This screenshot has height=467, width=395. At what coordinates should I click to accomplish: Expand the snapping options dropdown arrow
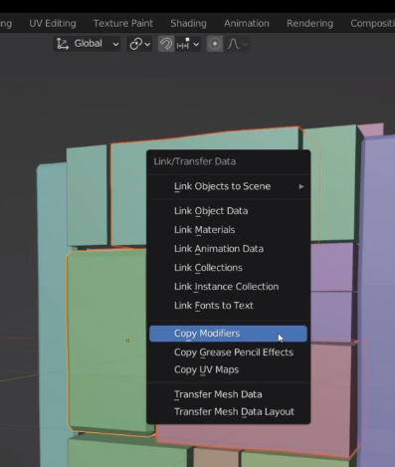[x=196, y=44]
